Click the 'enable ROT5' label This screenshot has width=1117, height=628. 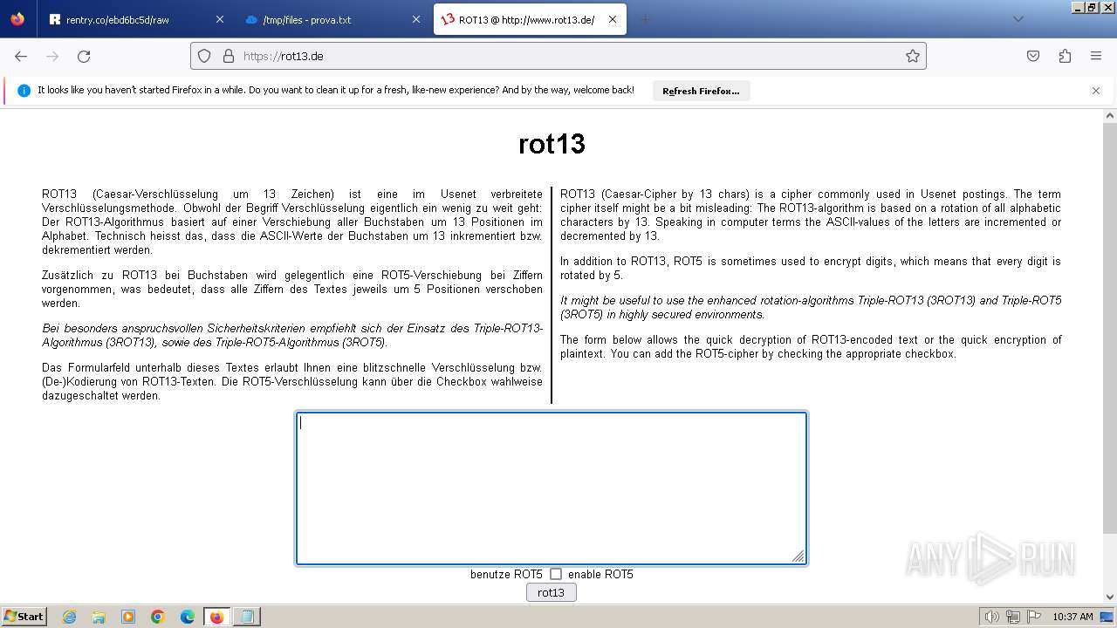[600, 574]
